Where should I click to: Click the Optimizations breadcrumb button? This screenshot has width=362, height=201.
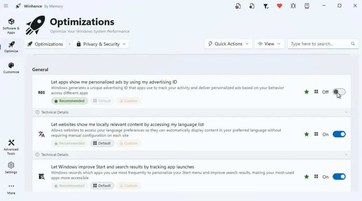click(45, 44)
